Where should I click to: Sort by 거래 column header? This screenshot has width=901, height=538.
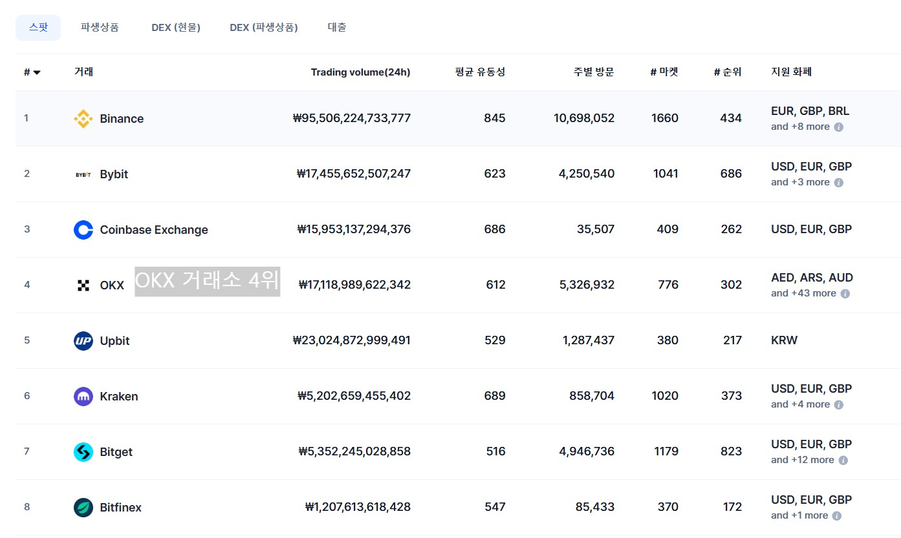83,72
